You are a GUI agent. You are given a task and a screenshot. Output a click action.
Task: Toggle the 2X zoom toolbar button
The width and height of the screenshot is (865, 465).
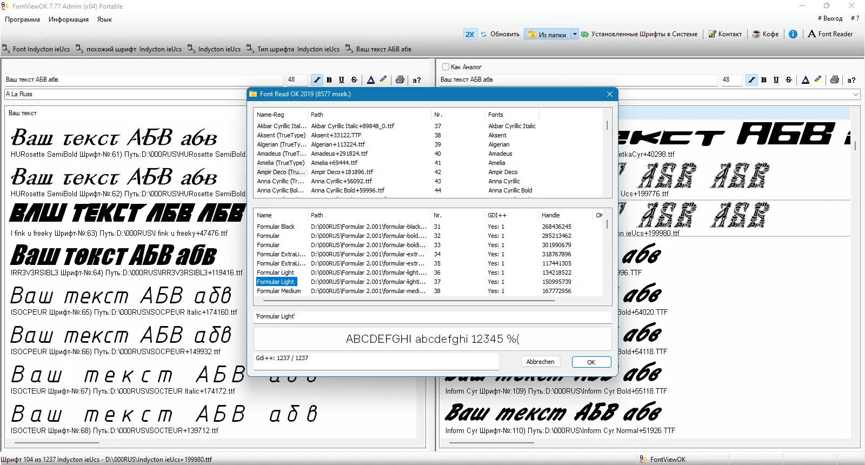[x=470, y=34]
